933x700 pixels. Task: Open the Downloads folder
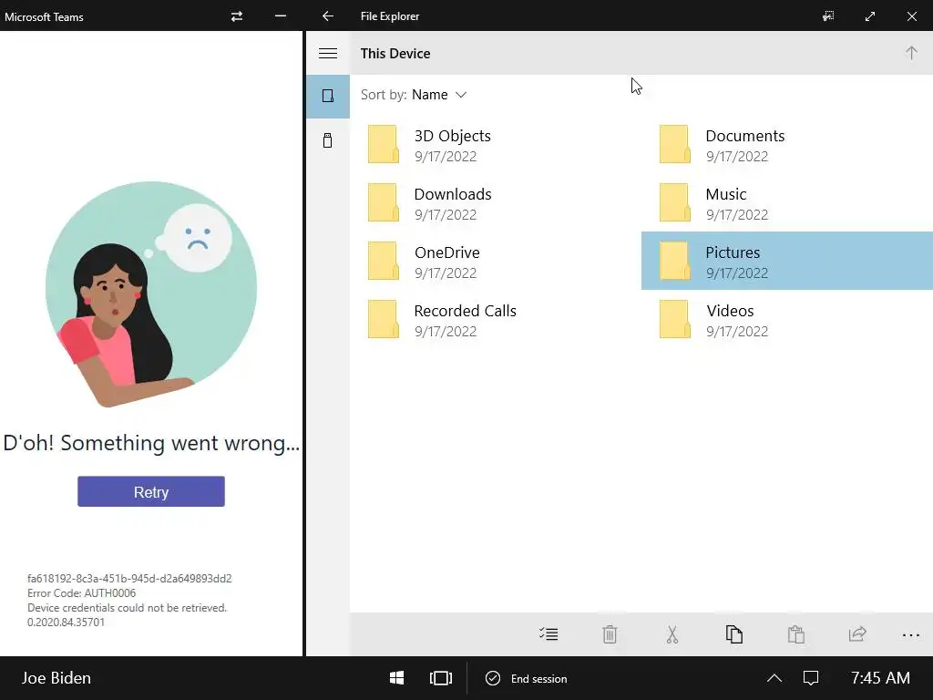tap(495, 203)
